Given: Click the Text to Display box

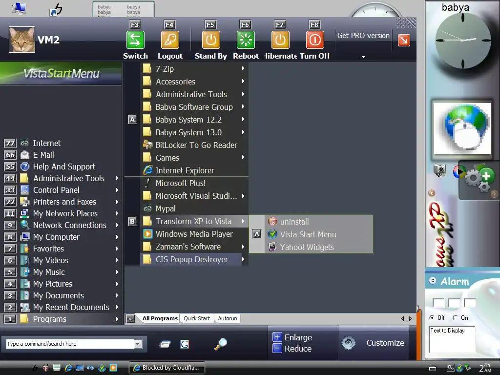Looking at the screenshot, I should click(x=452, y=339).
